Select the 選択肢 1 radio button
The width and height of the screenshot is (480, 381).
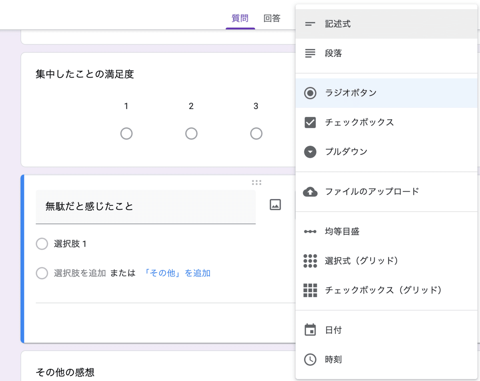(x=42, y=243)
